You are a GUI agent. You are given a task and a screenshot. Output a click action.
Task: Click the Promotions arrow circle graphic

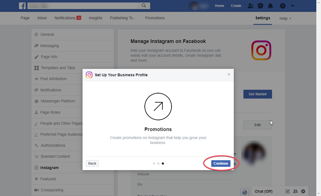pyautogui.click(x=158, y=107)
